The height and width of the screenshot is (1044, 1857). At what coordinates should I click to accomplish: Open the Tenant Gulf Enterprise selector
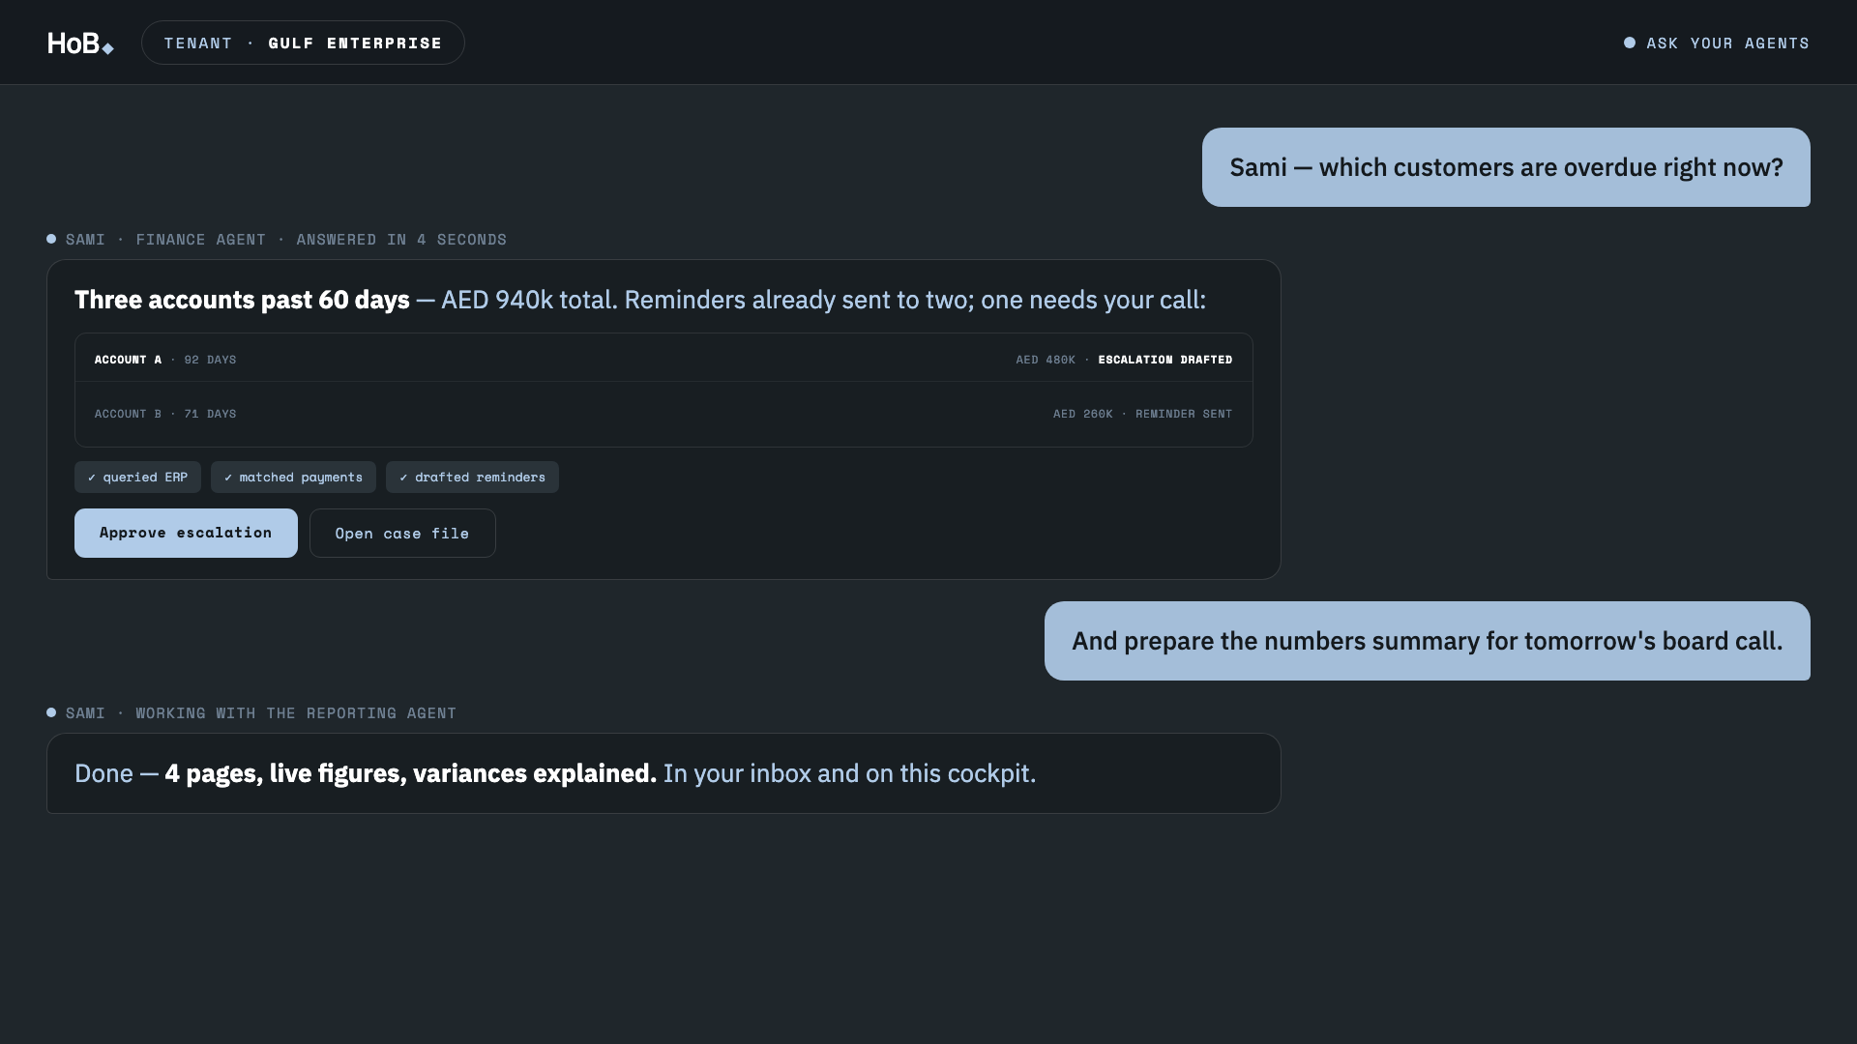pyautogui.click(x=303, y=43)
